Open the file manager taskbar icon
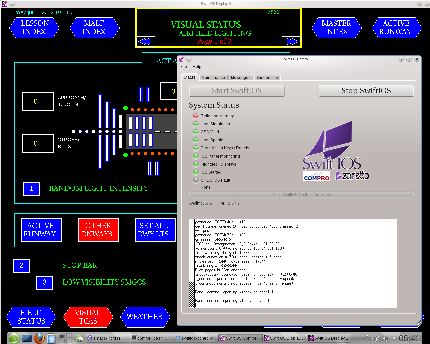The width and height of the screenshot is (430, 344). click(x=51, y=338)
